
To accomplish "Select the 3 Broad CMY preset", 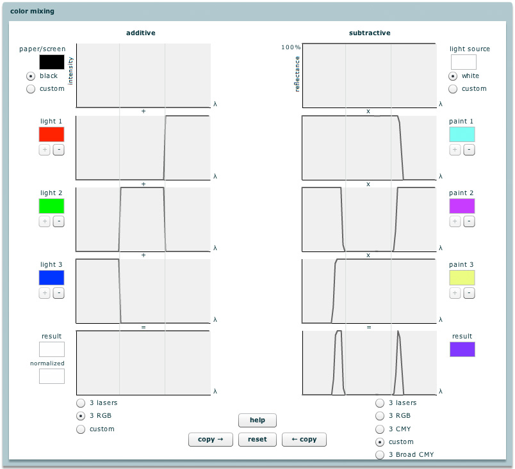I will tap(380, 455).
